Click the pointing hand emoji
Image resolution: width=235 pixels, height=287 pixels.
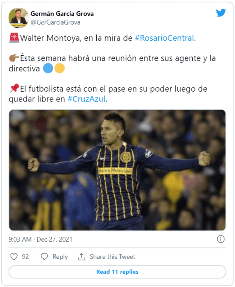pos(14,59)
